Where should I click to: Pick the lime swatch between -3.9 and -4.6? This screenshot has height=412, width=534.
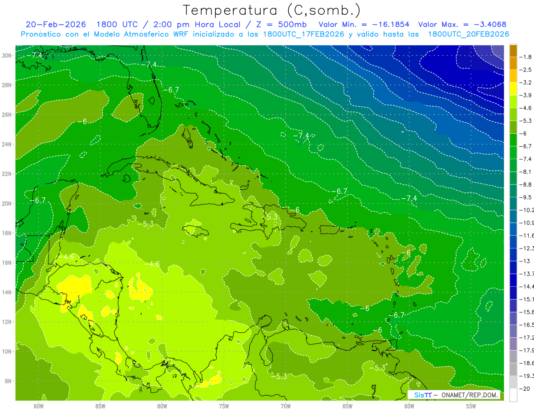[x=513, y=102]
